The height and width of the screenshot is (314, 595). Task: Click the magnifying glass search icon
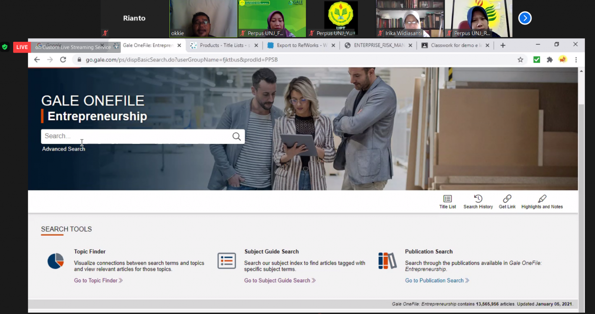[236, 136]
